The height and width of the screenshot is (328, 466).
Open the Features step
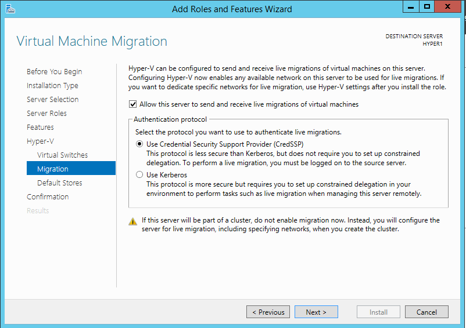pos(40,127)
